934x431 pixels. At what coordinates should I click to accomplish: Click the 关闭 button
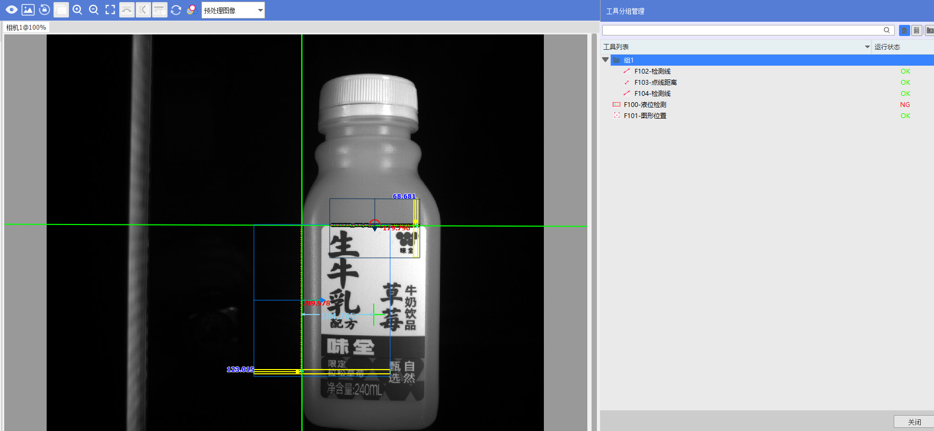(x=914, y=422)
